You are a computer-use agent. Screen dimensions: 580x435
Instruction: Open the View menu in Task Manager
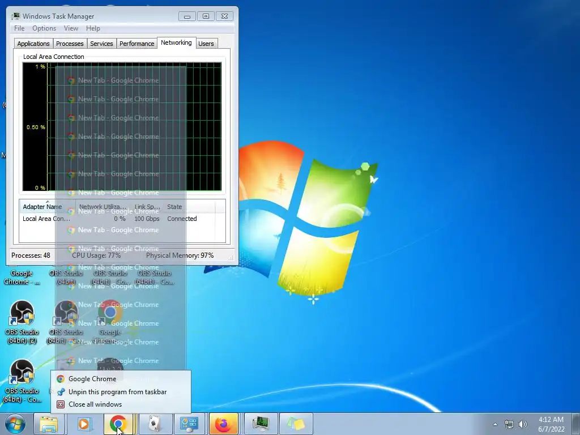[x=71, y=28]
